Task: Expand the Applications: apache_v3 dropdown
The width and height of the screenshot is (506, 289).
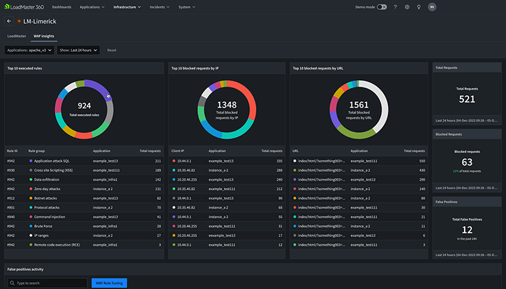Action: (x=29, y=50)
